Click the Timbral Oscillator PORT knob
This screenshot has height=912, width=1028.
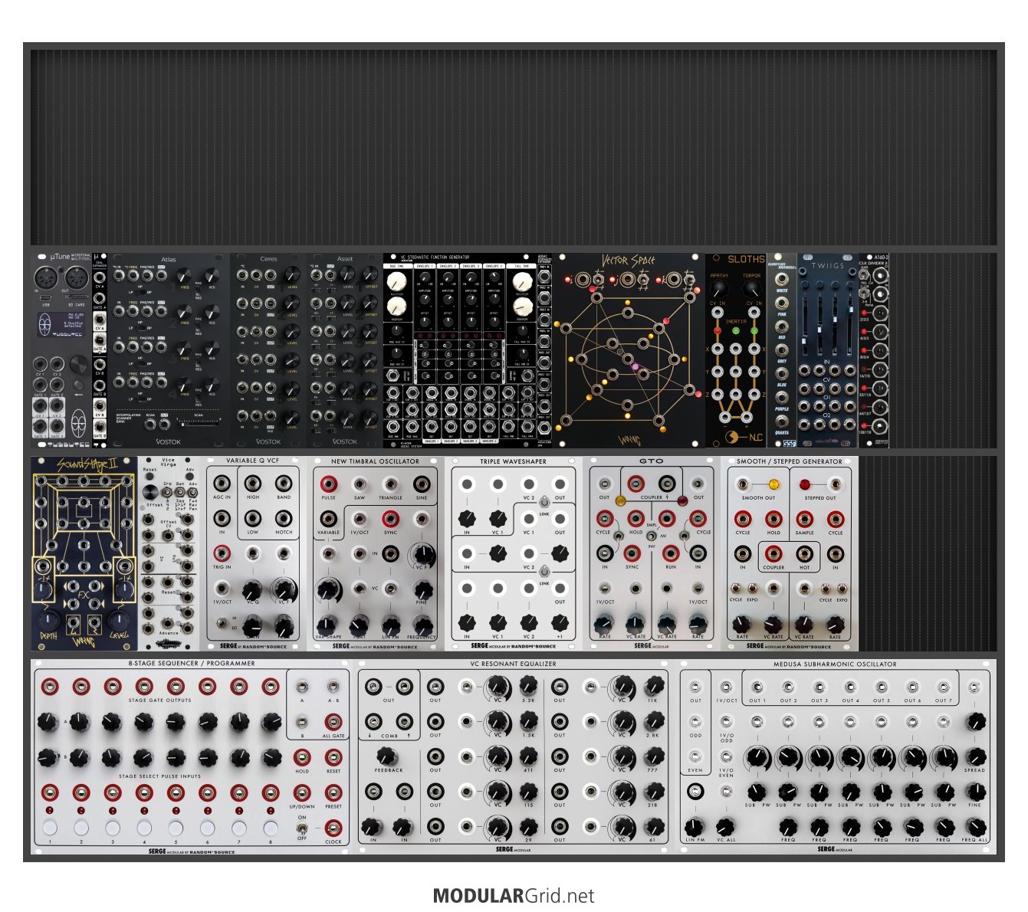coord(360,624)
